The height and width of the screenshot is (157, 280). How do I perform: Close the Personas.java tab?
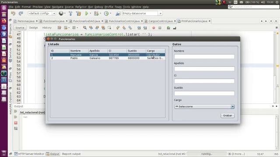pyautogui.click(x=37, y=21)
